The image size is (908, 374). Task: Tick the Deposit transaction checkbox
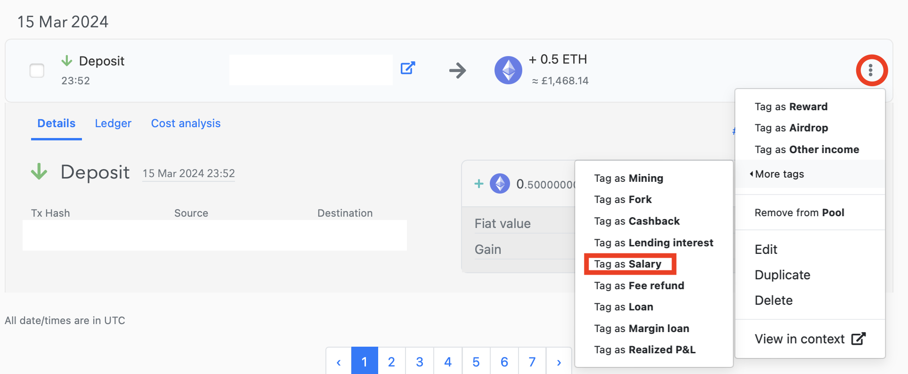tap(37, 71)
